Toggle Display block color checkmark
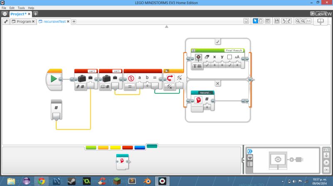333x186 pixels. pyautogui.click(x=230, y=65)
